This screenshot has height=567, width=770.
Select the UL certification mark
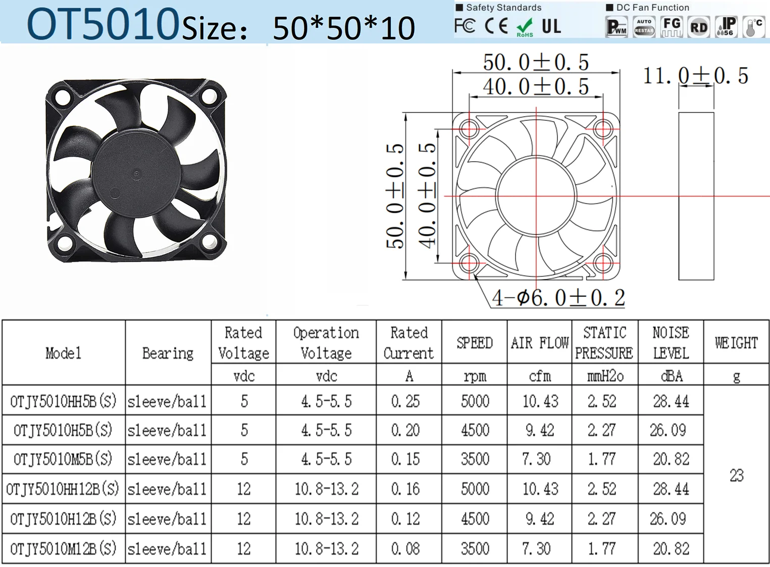tap(551, 26)
